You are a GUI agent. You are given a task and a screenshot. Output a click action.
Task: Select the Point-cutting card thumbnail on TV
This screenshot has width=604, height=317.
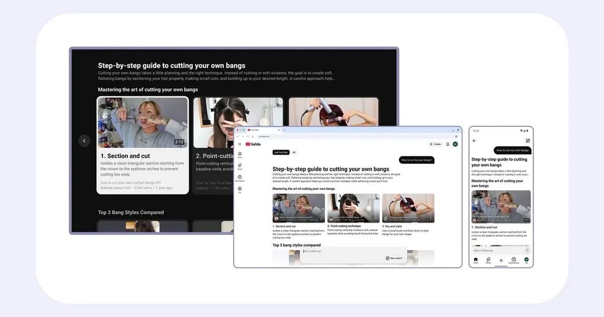tap(238, 122)
